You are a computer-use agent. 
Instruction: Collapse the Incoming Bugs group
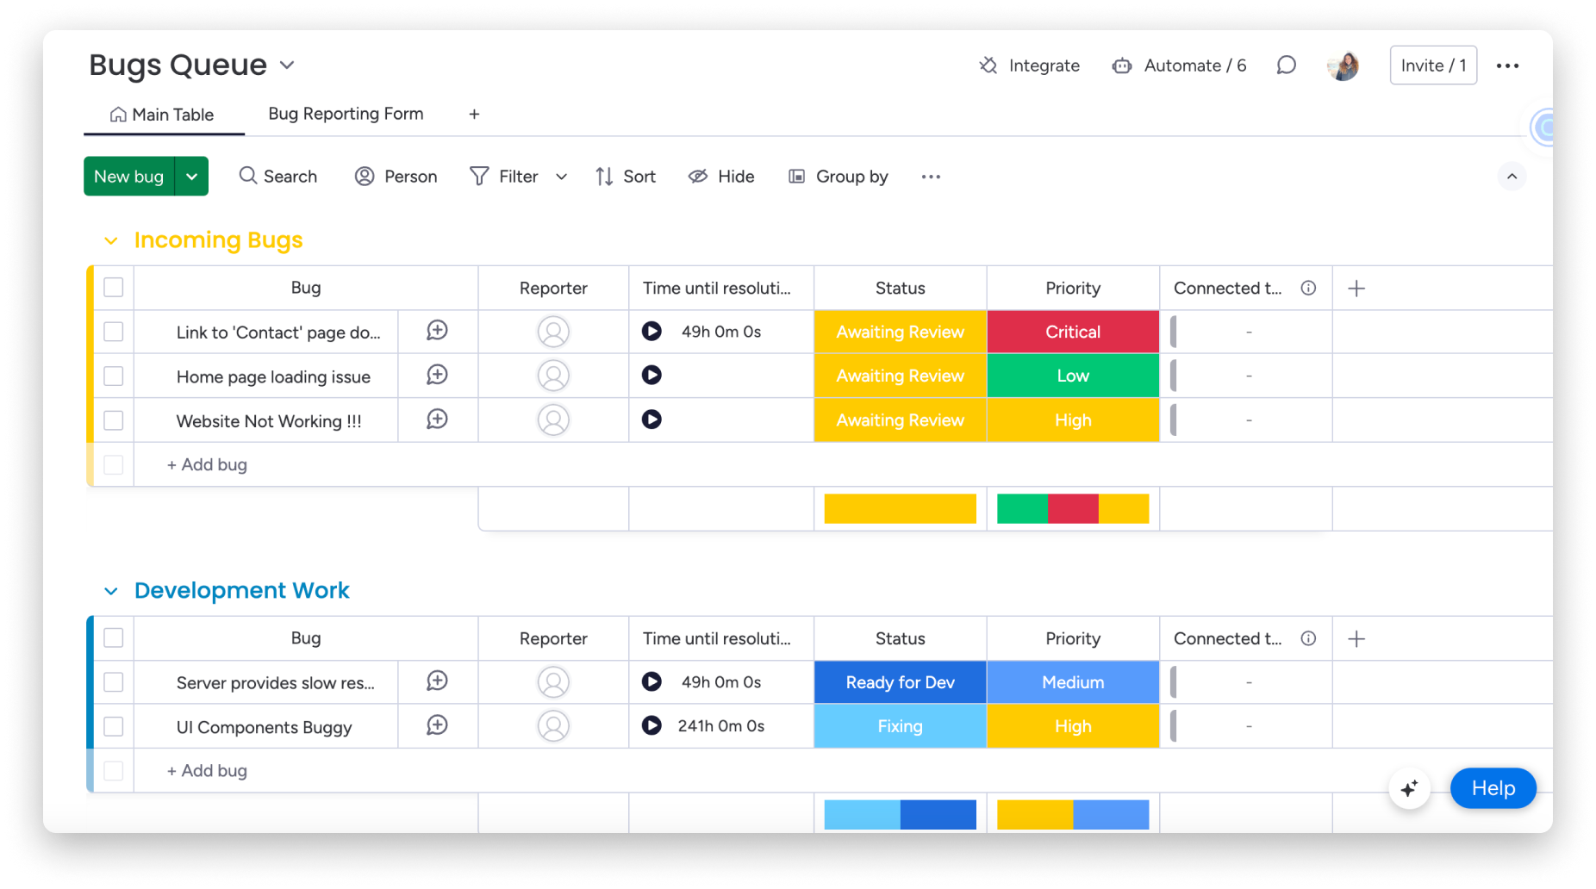pos(110,240)
